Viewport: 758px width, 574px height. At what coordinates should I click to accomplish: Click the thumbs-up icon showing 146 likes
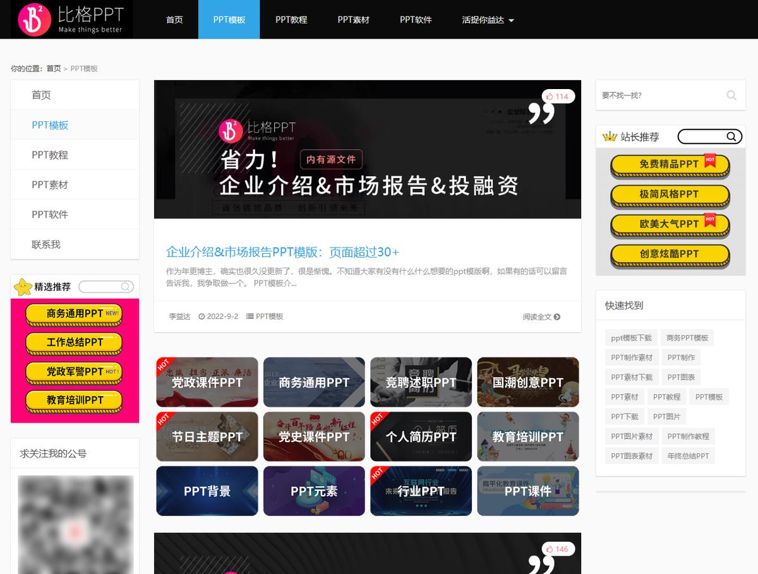pos(549,549)
